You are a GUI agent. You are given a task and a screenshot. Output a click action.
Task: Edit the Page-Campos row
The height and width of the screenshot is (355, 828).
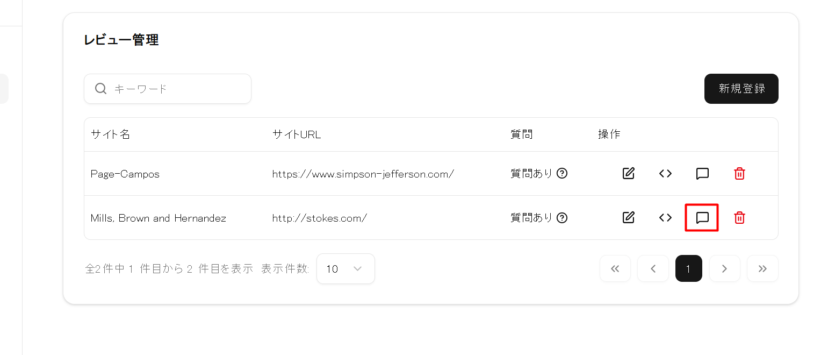[x=628, y=174]
